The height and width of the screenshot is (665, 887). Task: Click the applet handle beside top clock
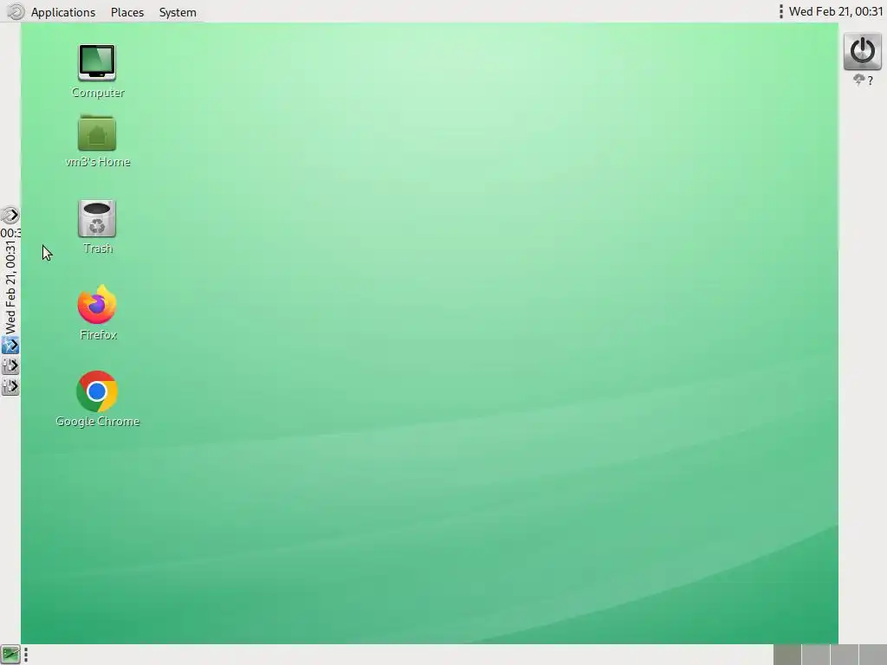(781, 11)
